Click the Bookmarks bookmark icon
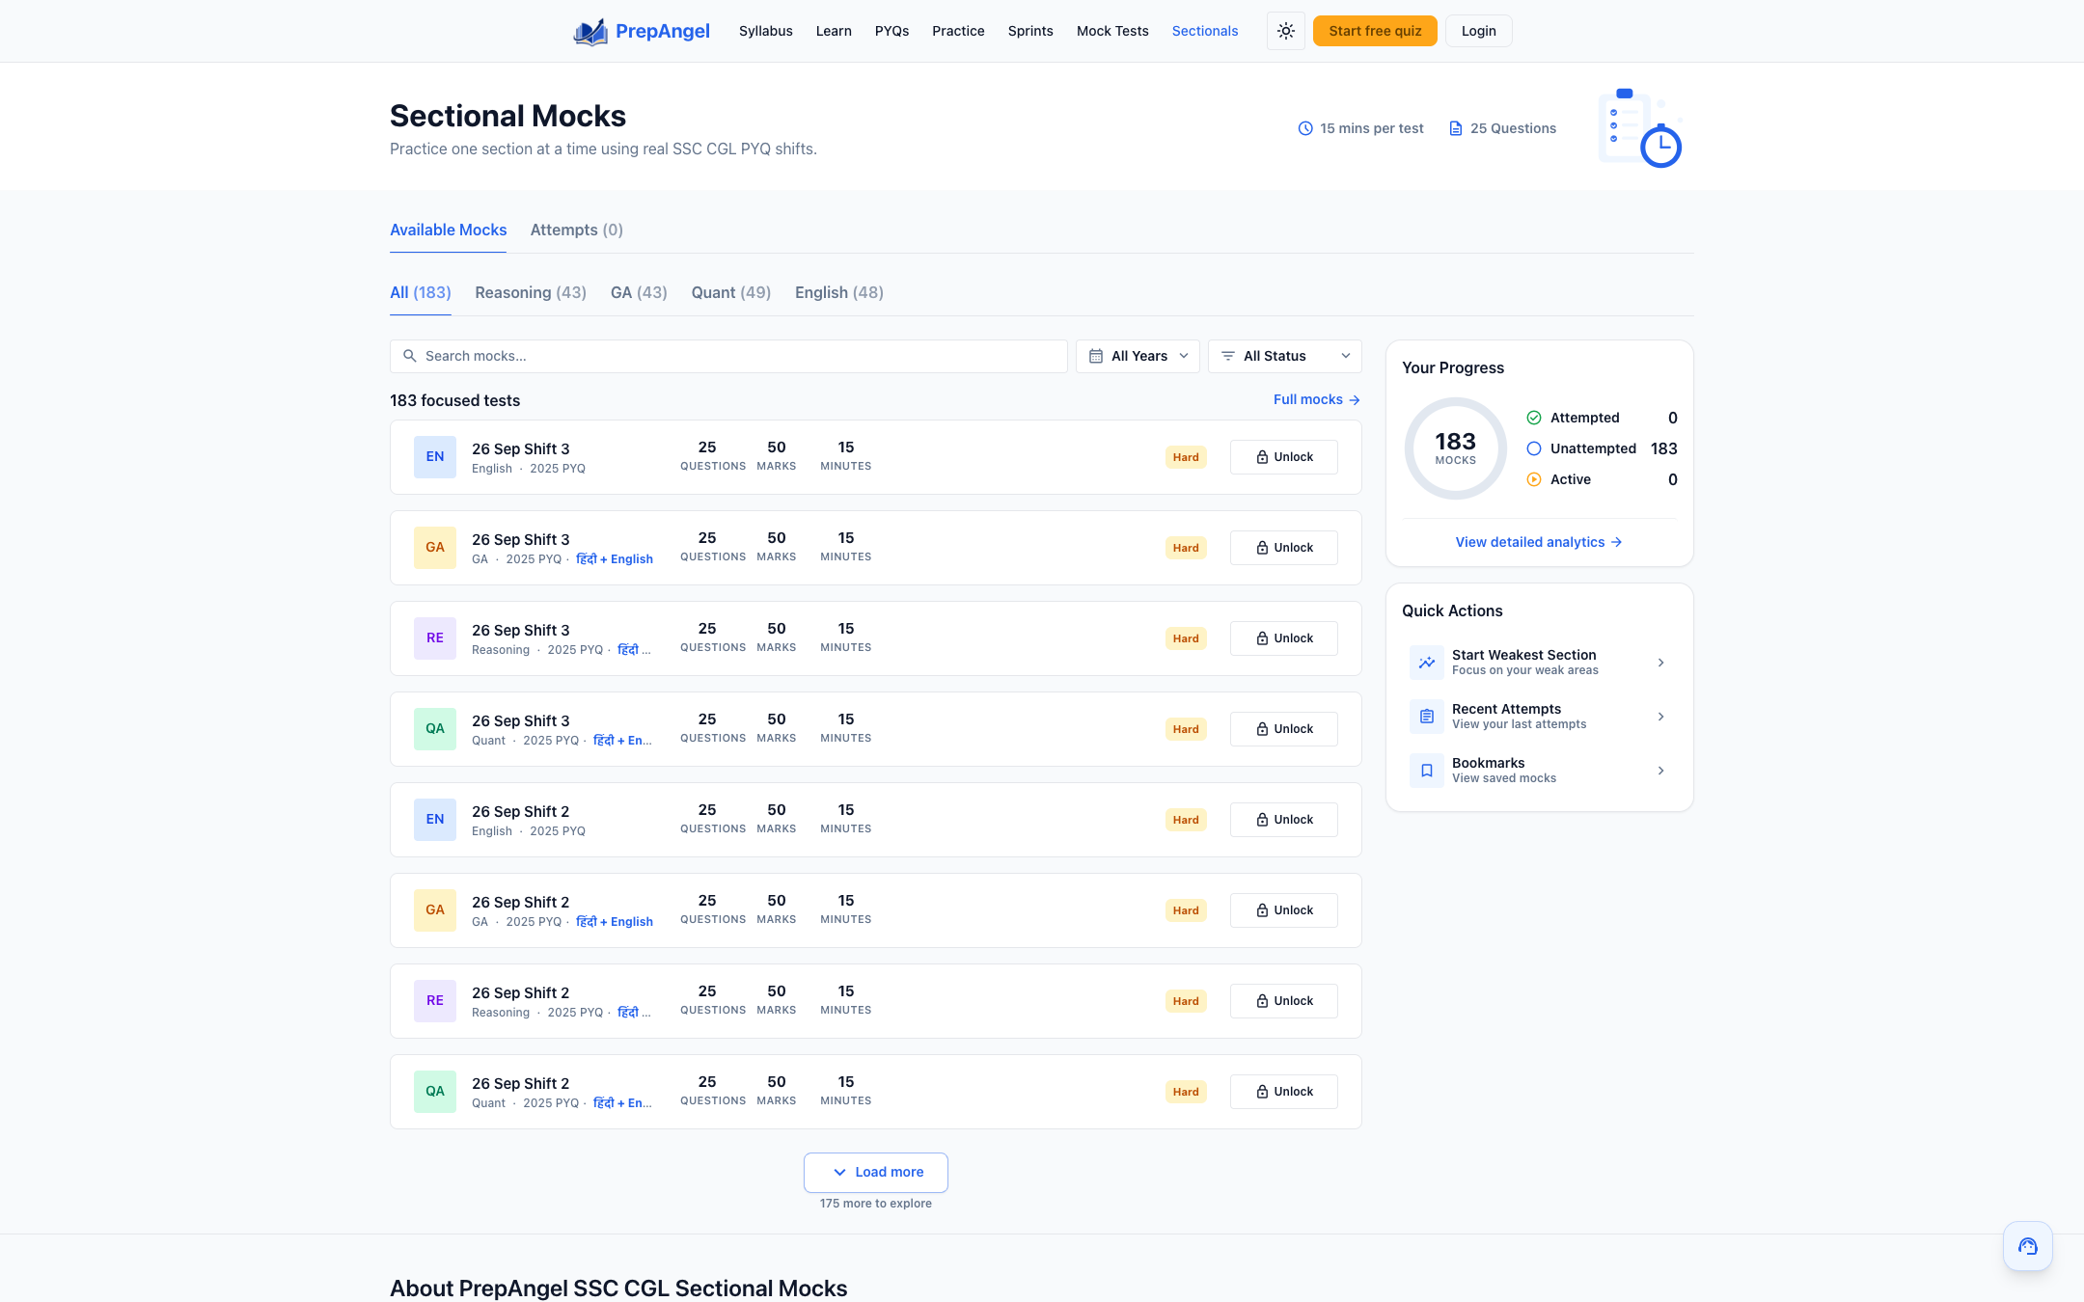This screenshot has width=2084, height=1302. [x=1426, y=771]
